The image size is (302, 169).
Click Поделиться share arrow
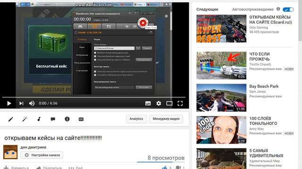(39, 168)
